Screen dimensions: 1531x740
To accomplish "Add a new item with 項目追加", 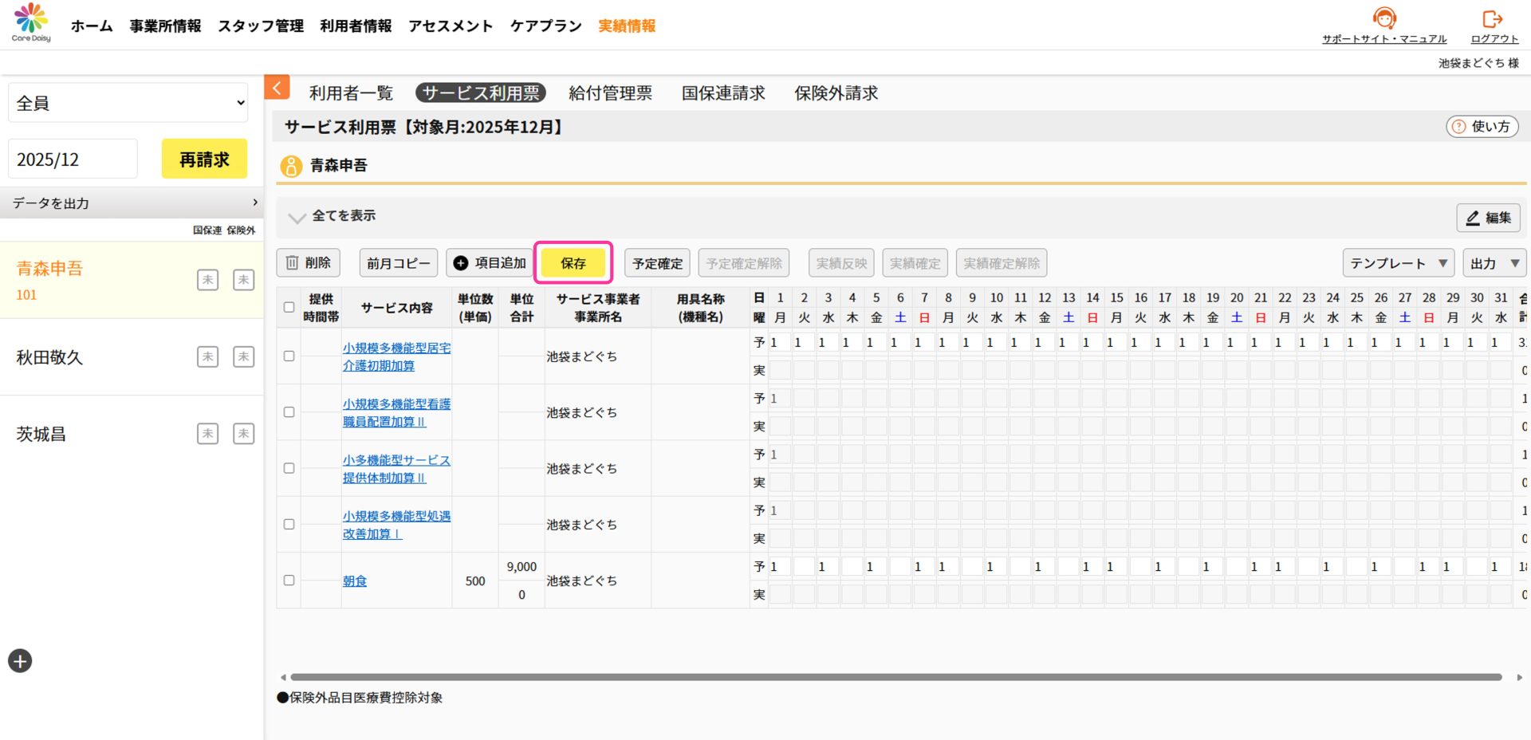I will tap(490, 263).
